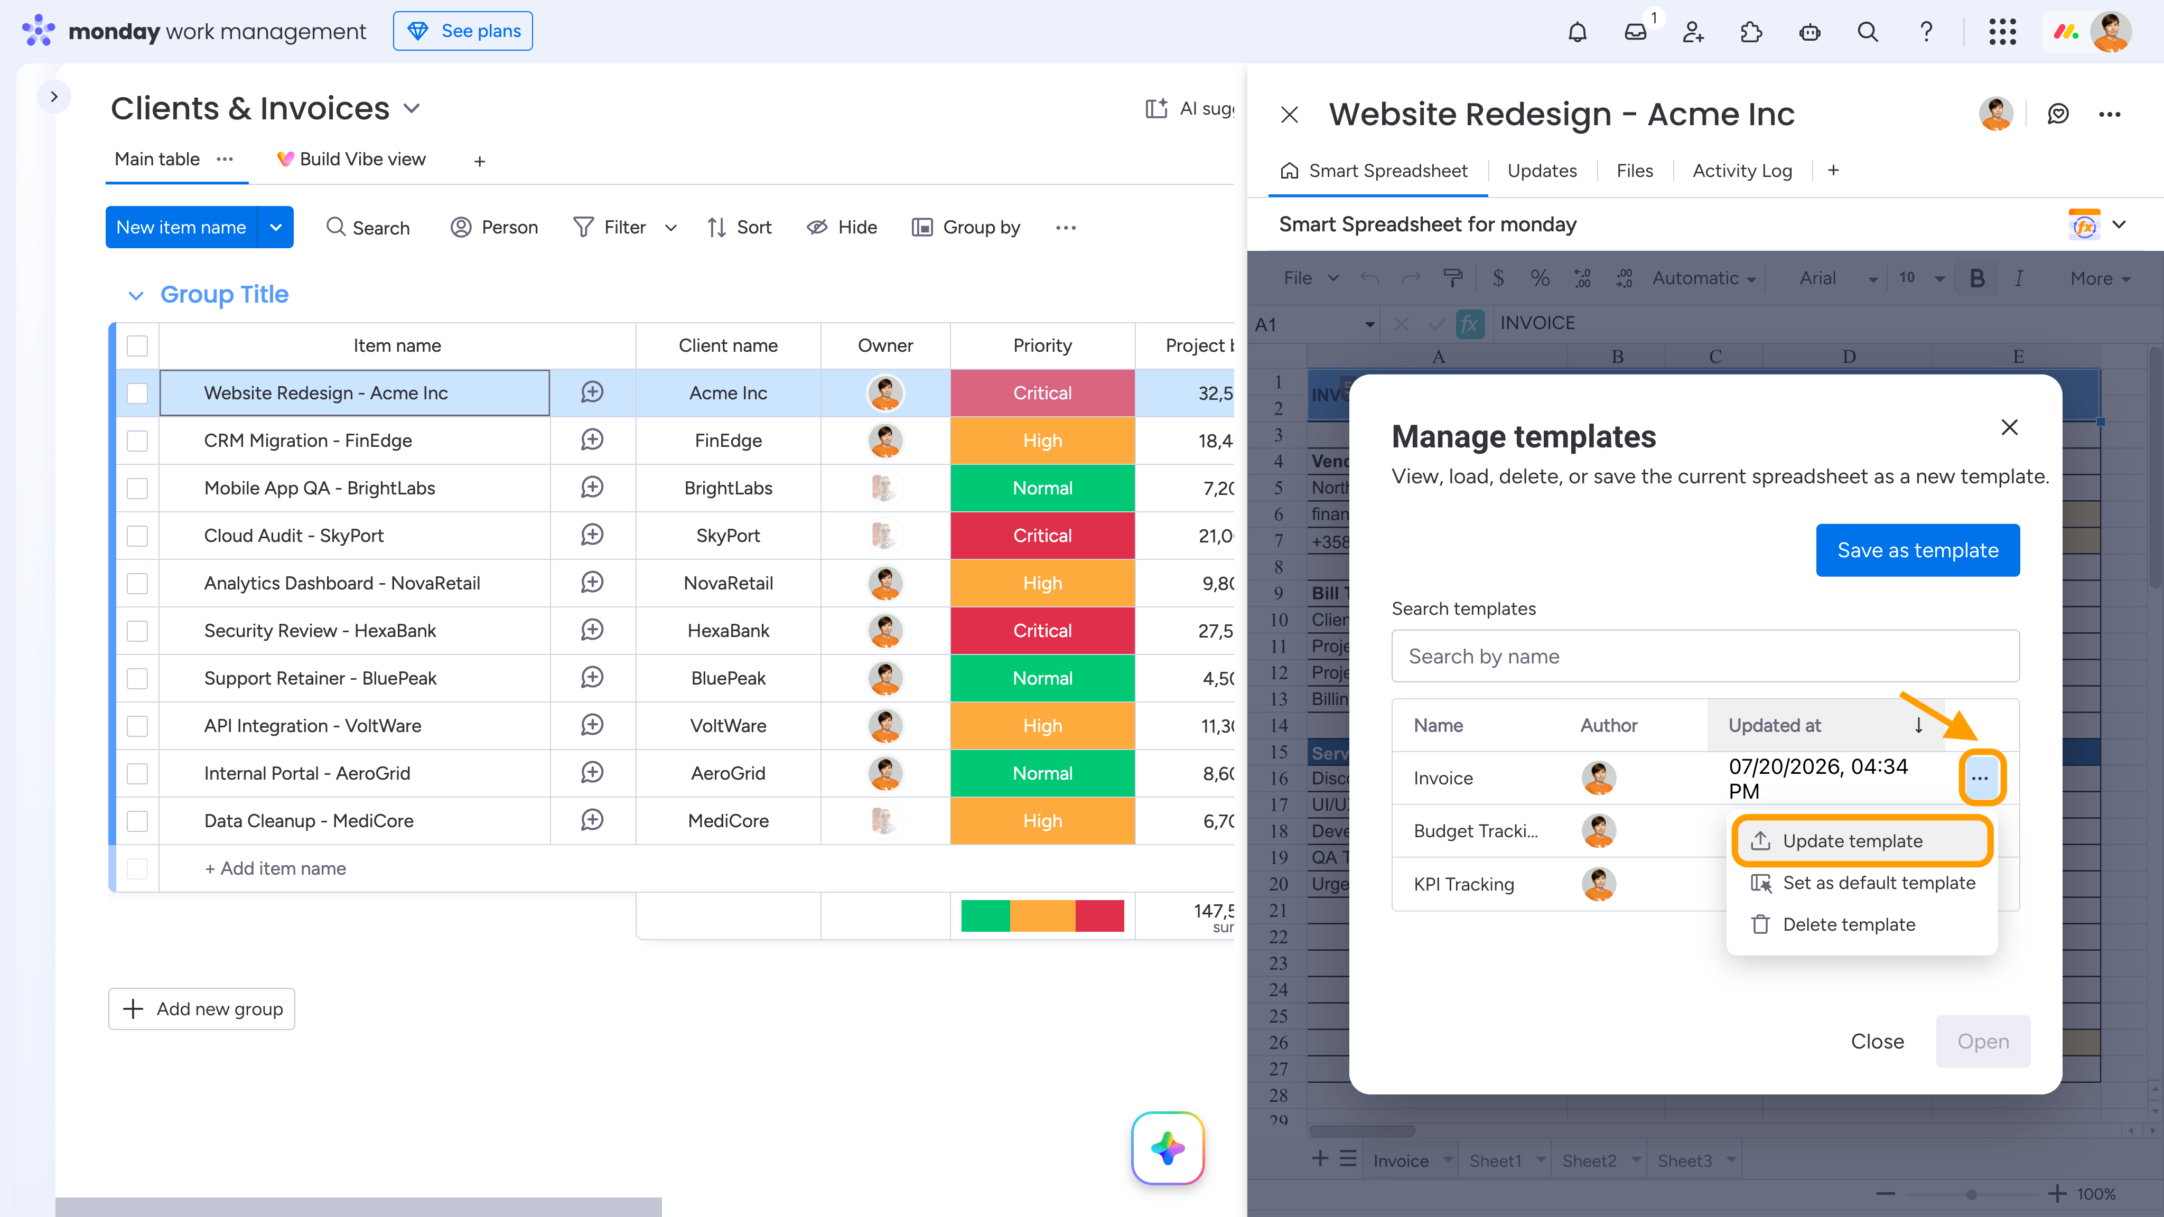The width and height of the screenshot is (2164, 1217).
Task: Open the autopilot robot icon
Action: click(x=1809, y=32)
